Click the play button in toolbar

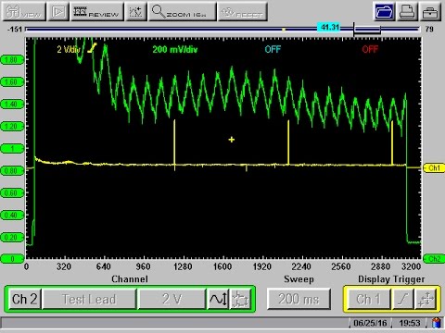[x=58, y=12]
